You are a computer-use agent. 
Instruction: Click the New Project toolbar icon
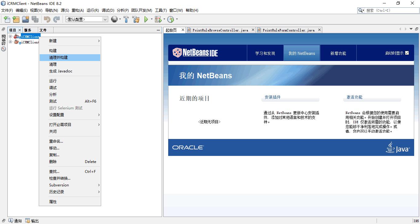coord(16,19)
